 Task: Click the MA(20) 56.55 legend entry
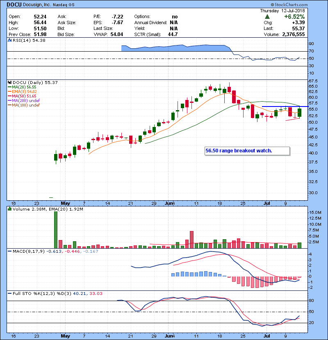(22, 87)
